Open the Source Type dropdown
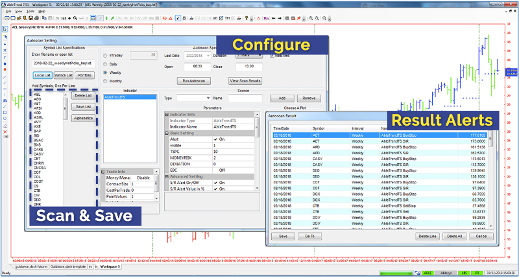 [x=207, y=98]
